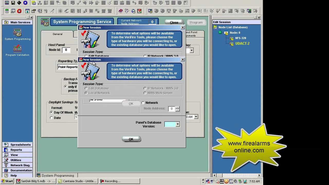Click the blue-green network panel icon near toolbar end
329x185 pixels.
coord(249,11)
